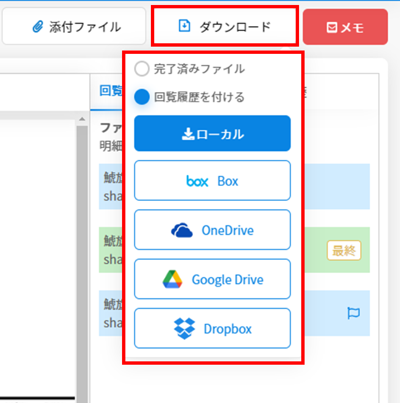Click the red メモ button

pos(345,27)
